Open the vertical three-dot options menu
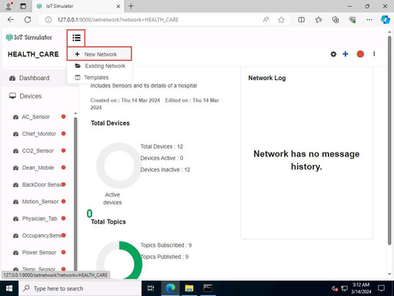This screenshot has height=296, width=394. [374, 54]
